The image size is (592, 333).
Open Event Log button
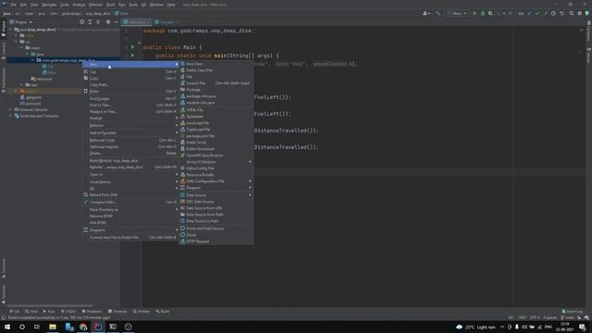[573, 312]
